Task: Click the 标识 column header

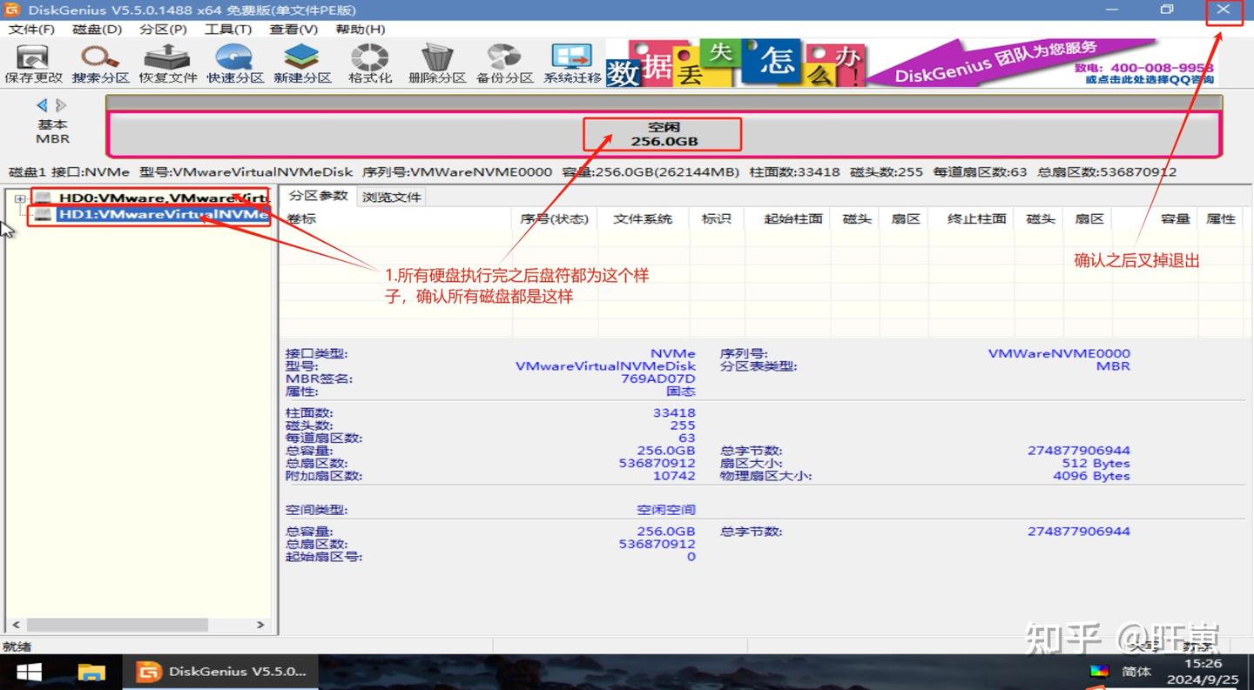Action: pyautogui.click(x=716, y=219)
